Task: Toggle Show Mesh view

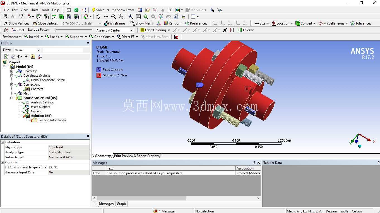Action: (x=141, y=23)
